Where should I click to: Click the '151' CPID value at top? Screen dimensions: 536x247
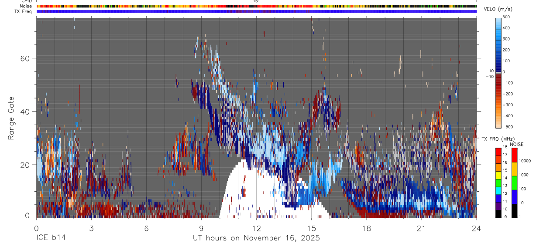(257, 1)
